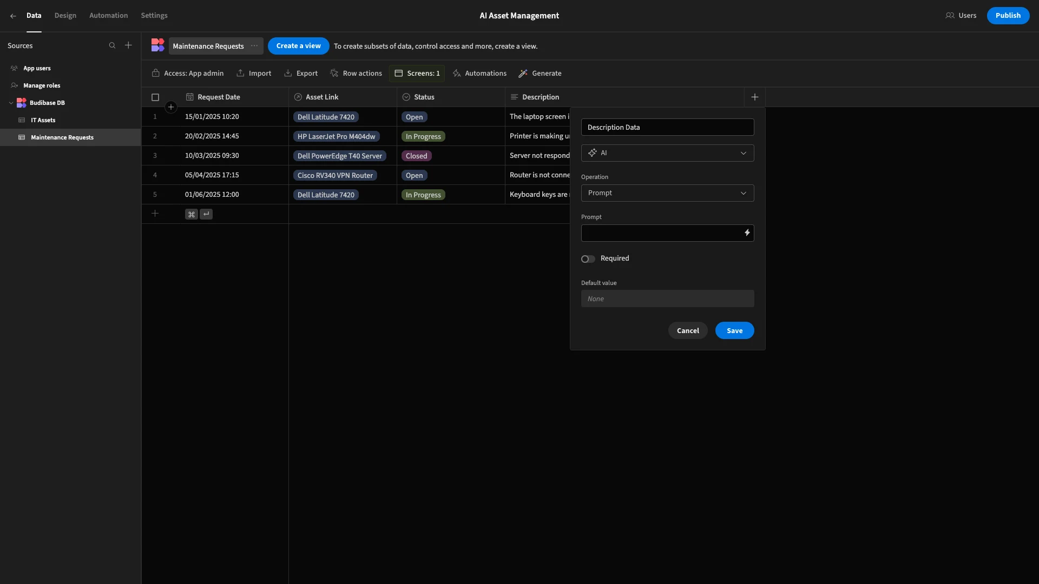The width and height of the screenshot is (1039, 584).
Task: Select the Asset Link column header
Action: pyautogui.click(x=343, y=97)
